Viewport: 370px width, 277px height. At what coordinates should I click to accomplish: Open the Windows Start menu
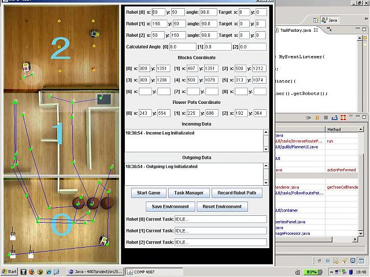9,271
